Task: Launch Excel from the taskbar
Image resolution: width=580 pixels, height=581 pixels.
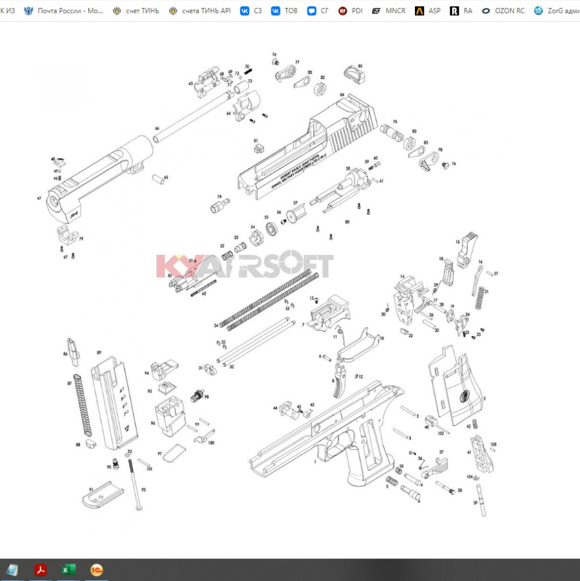Action: pyautogui.click(x=69, y=569)
